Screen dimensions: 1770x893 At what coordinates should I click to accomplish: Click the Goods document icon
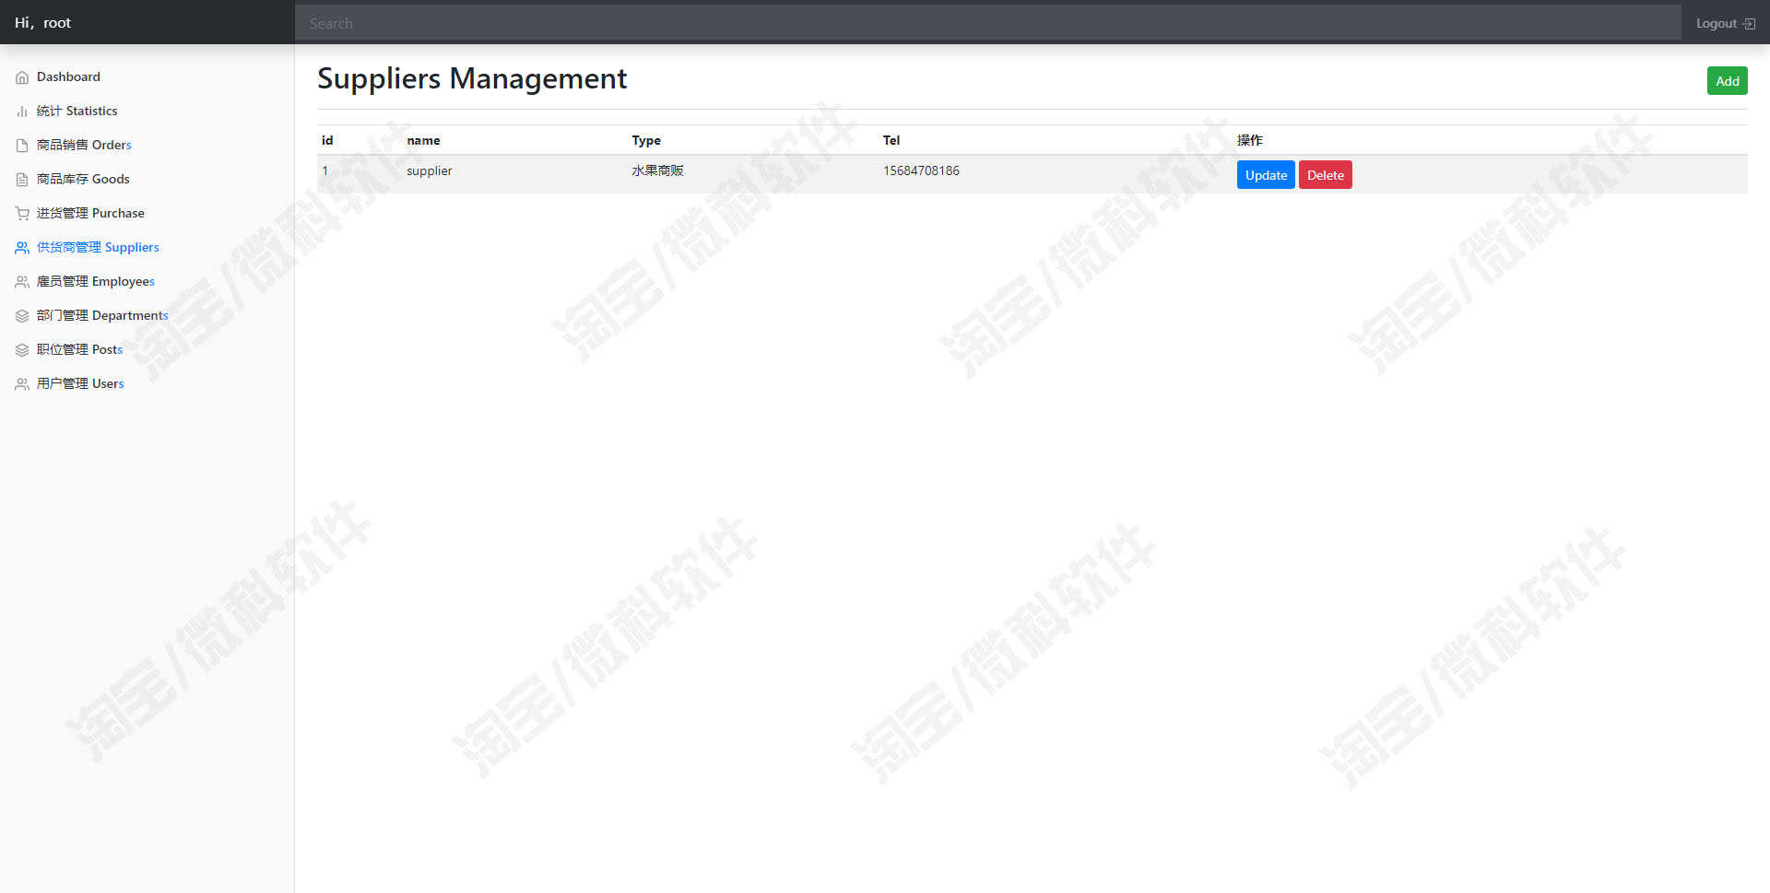click(22, 180)
